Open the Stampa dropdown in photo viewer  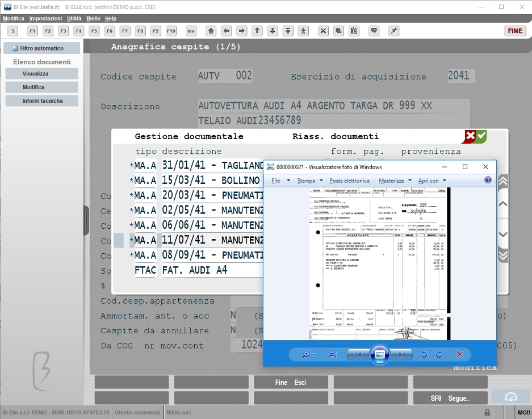tap(310, 181)
